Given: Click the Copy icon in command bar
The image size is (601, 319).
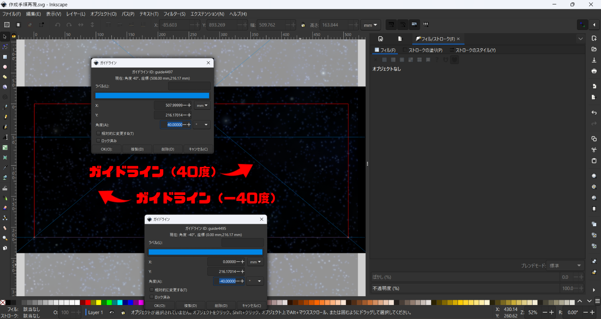Looking at the screenshot, I should tap(594, 139).
